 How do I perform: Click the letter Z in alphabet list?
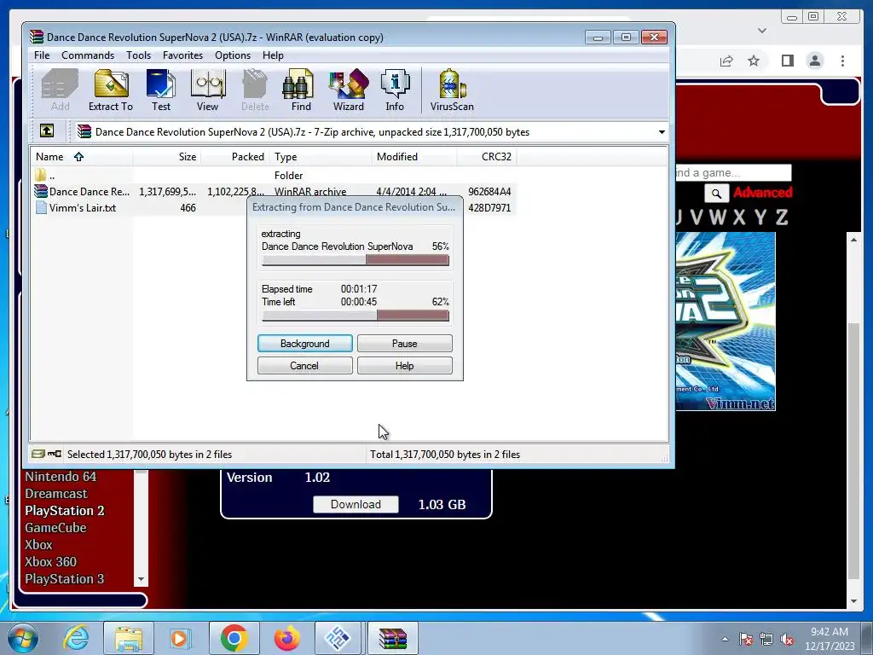[x=782, y=217]
